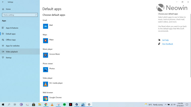
Task: Click the Photos app icon
Action: click(45, 70)
